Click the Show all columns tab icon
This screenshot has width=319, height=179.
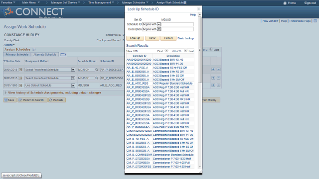point(63,54)
